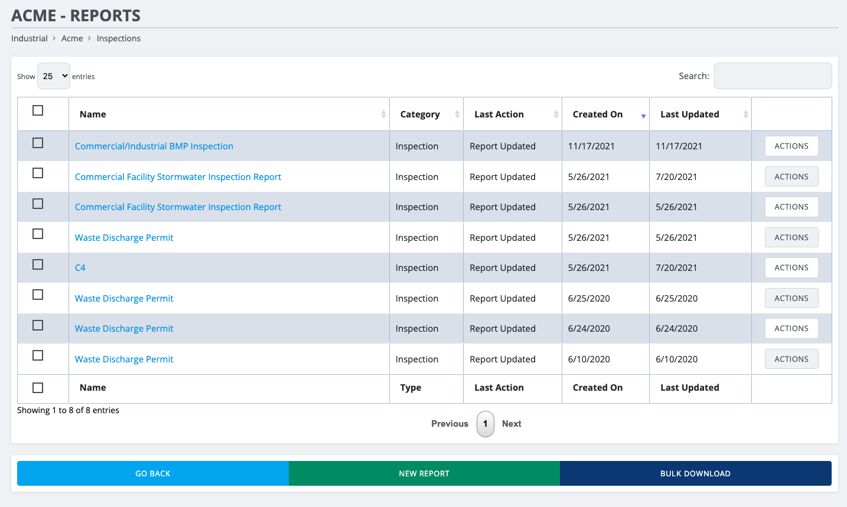Click the 'Showing 1 to 8 of 8 entries' text
The image size is (847, 507).
[x=68, y=410]
